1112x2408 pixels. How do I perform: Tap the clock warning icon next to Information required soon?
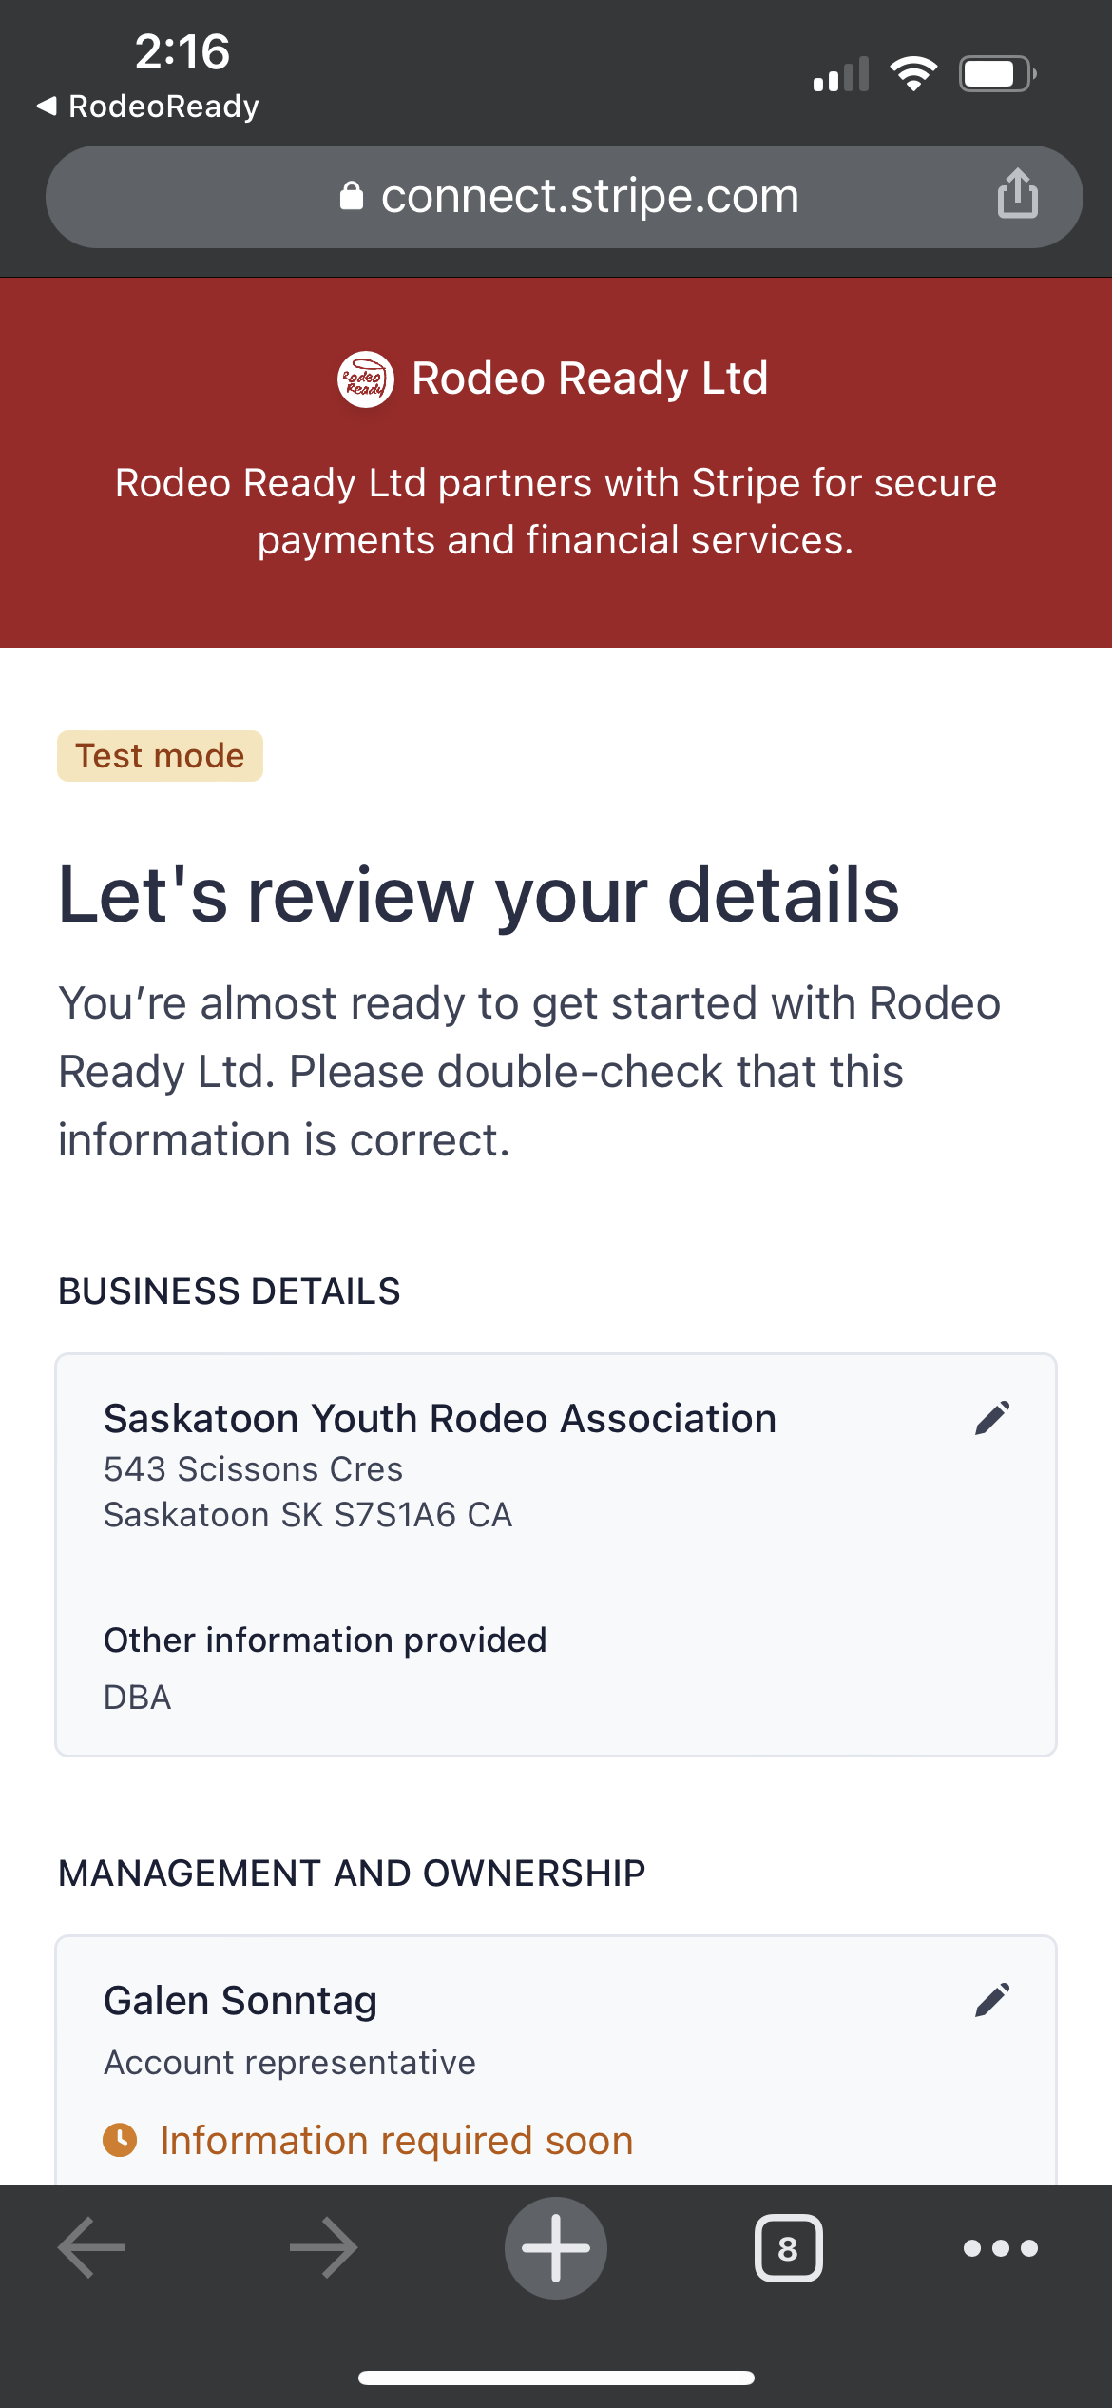[120, 2139]
